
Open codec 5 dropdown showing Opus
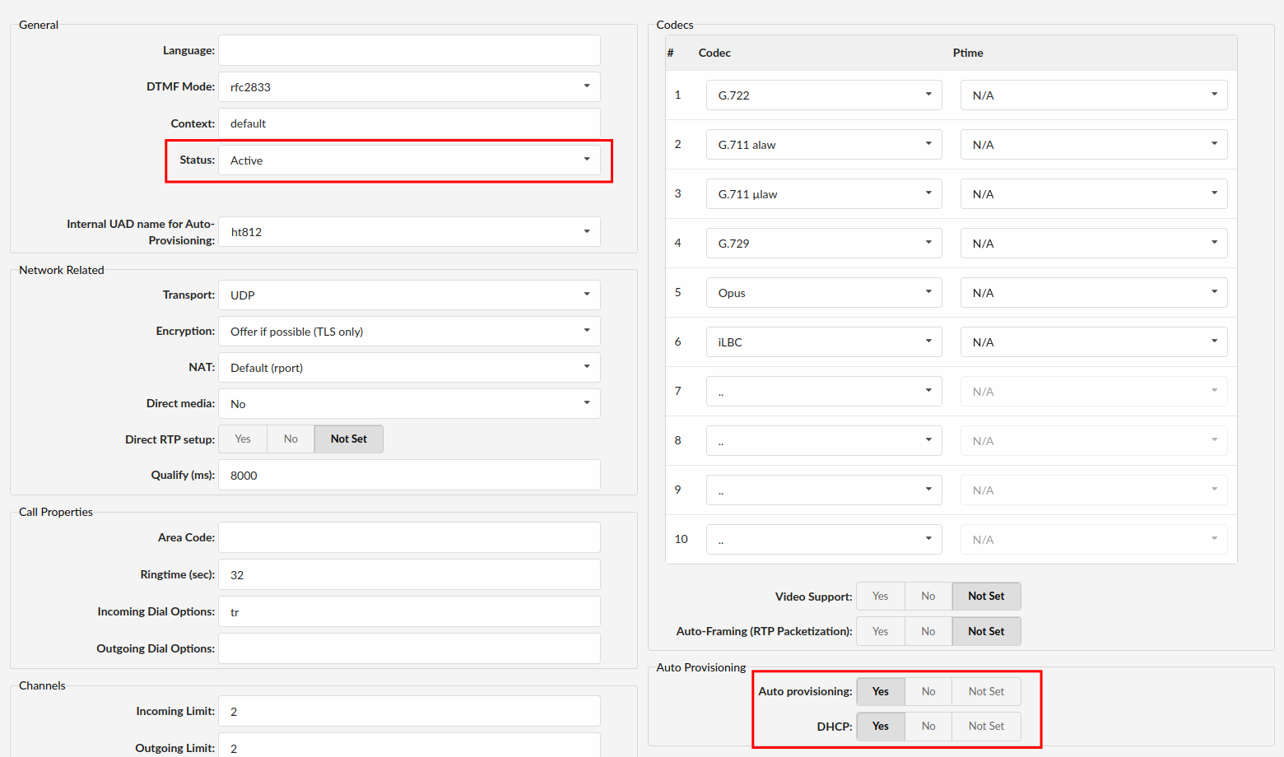tap(824, 292)
